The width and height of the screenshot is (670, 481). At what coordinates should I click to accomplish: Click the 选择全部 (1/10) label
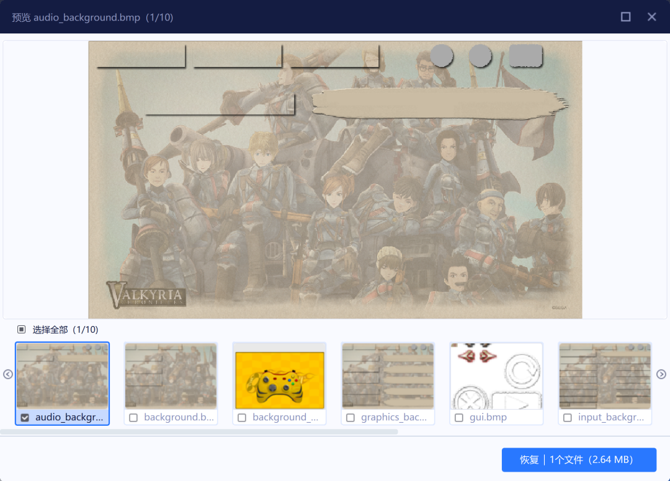point(65,330)
